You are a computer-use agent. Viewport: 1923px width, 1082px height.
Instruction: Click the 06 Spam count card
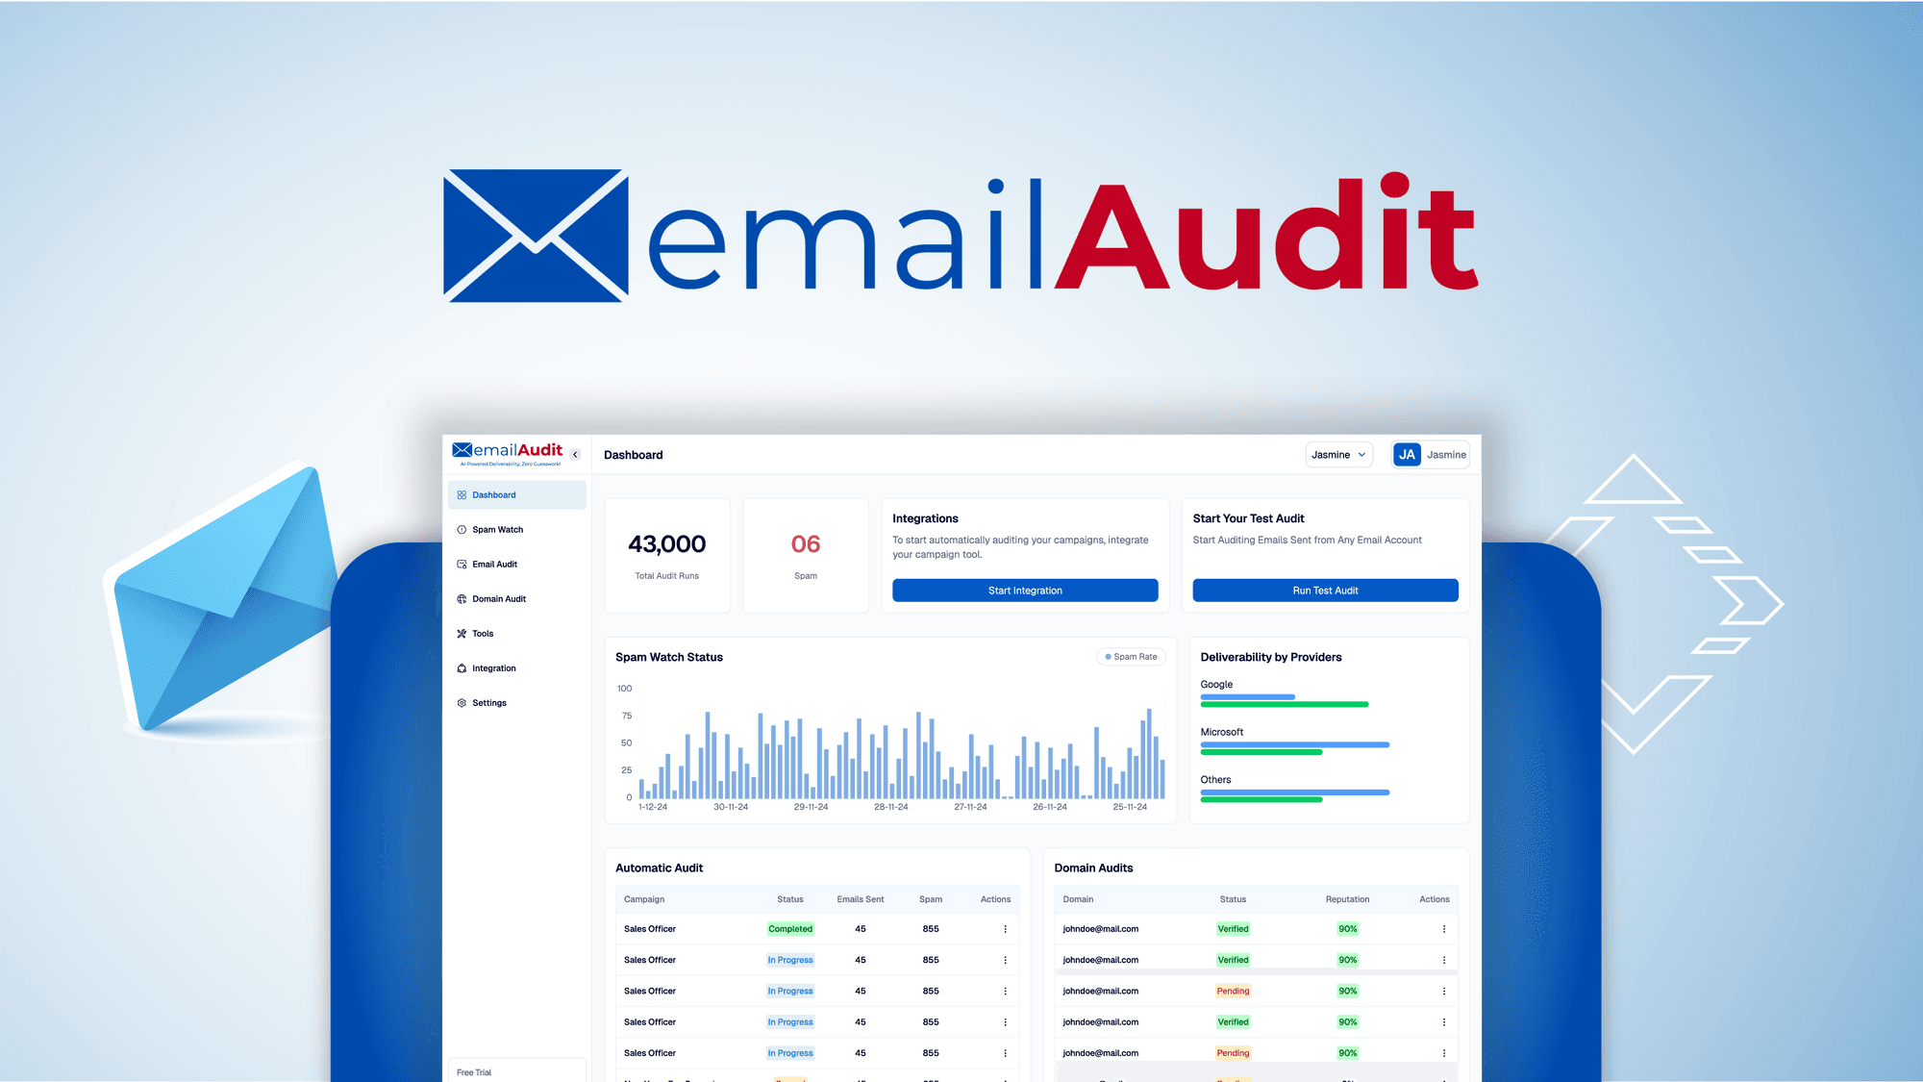click(x=806, y=555)
